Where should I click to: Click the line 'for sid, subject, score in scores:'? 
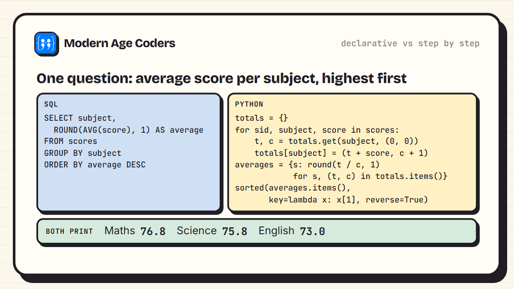click(x=317, y=130)
